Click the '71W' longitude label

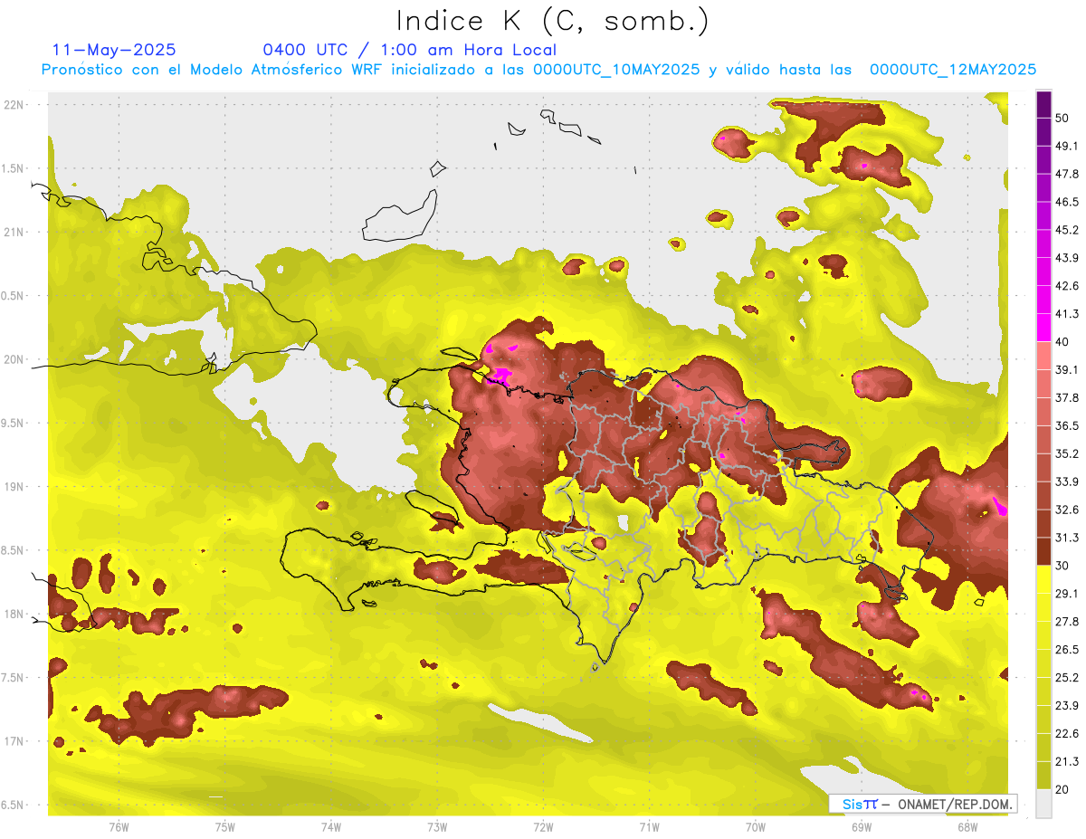pyautogui.click(x=649, y=826)
